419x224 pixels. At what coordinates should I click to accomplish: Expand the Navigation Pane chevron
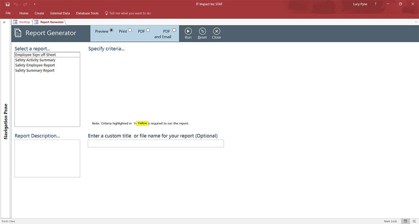[x=4, y=23]
